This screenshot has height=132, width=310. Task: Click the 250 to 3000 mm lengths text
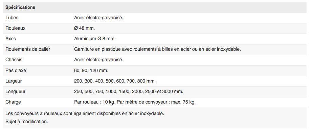point(129,92)
